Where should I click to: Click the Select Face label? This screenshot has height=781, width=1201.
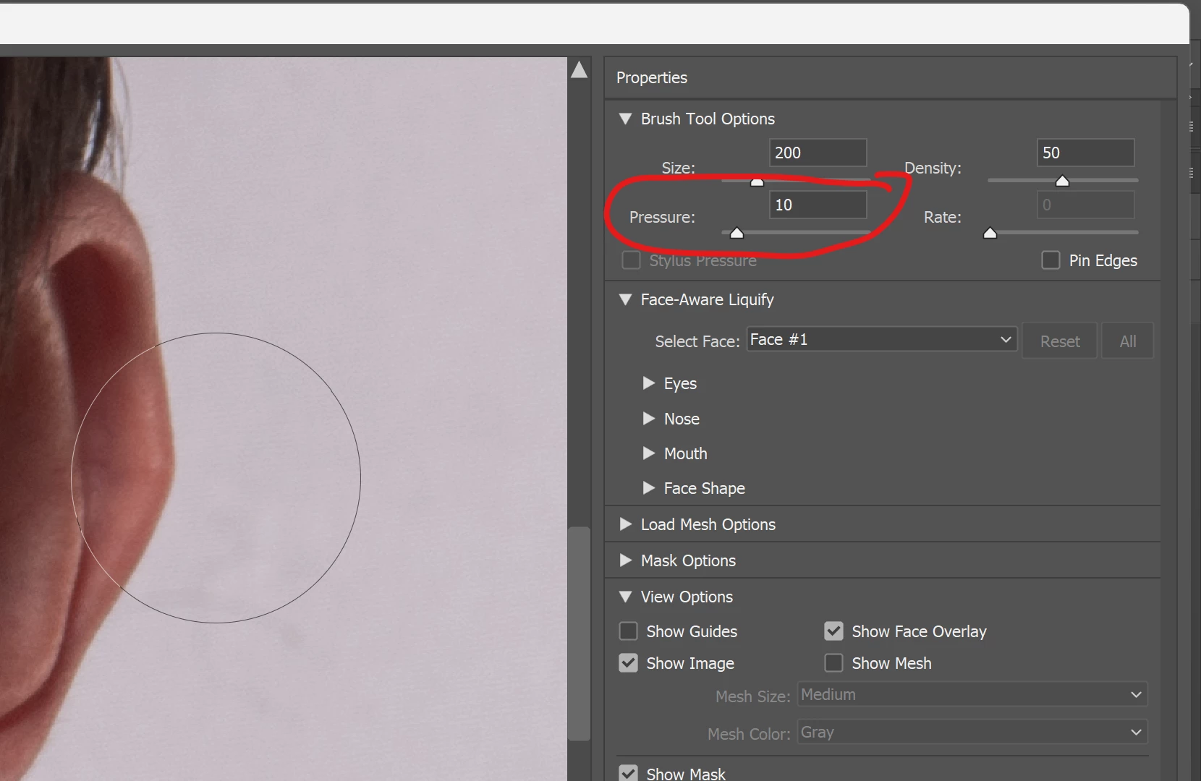(x=697, y=341)
